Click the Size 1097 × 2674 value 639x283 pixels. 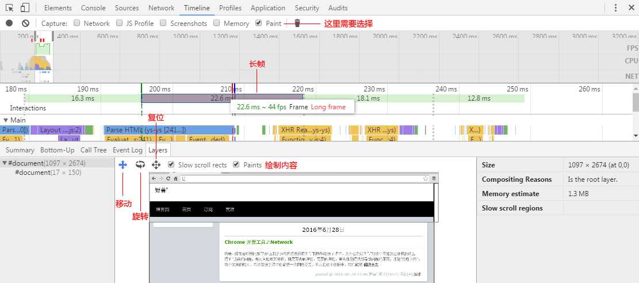click(x=599, y=165)
